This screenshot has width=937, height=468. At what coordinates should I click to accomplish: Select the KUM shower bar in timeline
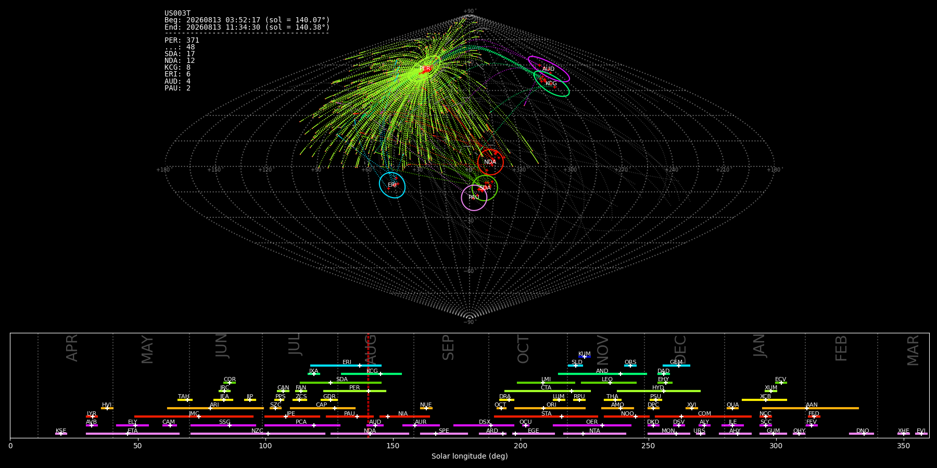click(x=584, y=357)
